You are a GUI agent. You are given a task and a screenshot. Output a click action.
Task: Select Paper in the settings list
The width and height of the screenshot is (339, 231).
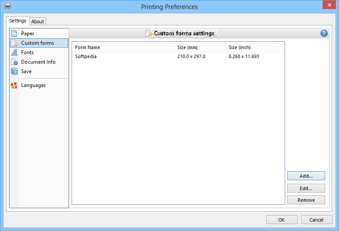[x=39, y=34]
